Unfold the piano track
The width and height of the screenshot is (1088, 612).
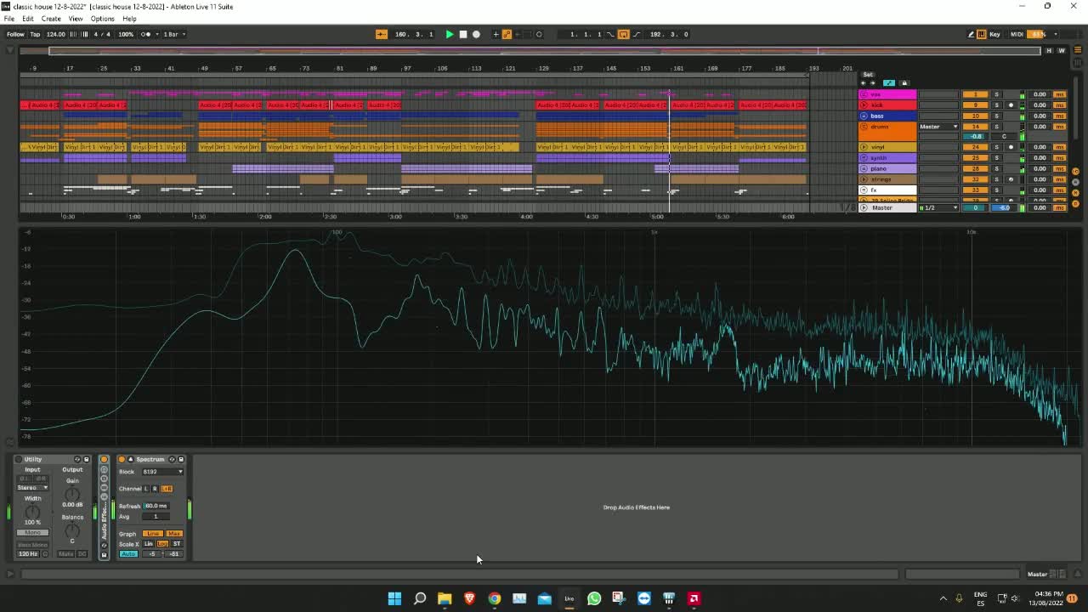click(x=864, y=168)
